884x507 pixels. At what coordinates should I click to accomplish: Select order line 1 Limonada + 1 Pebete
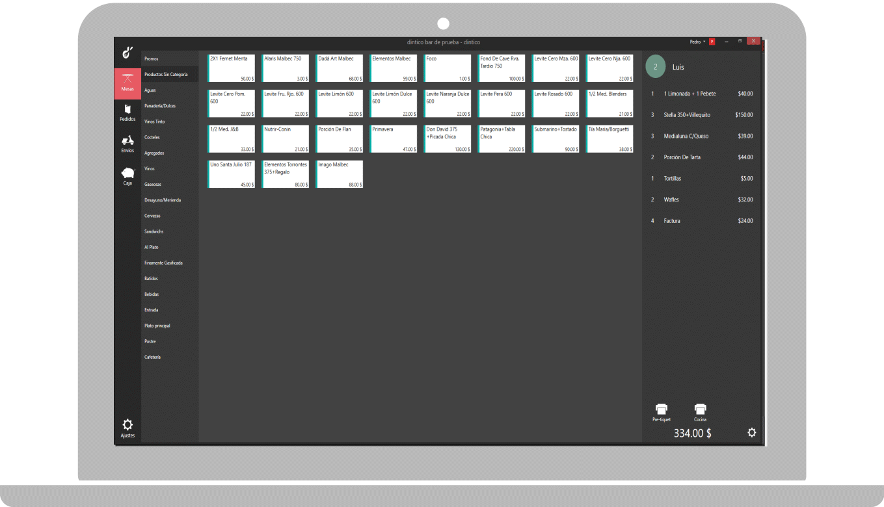coord(702,94)
